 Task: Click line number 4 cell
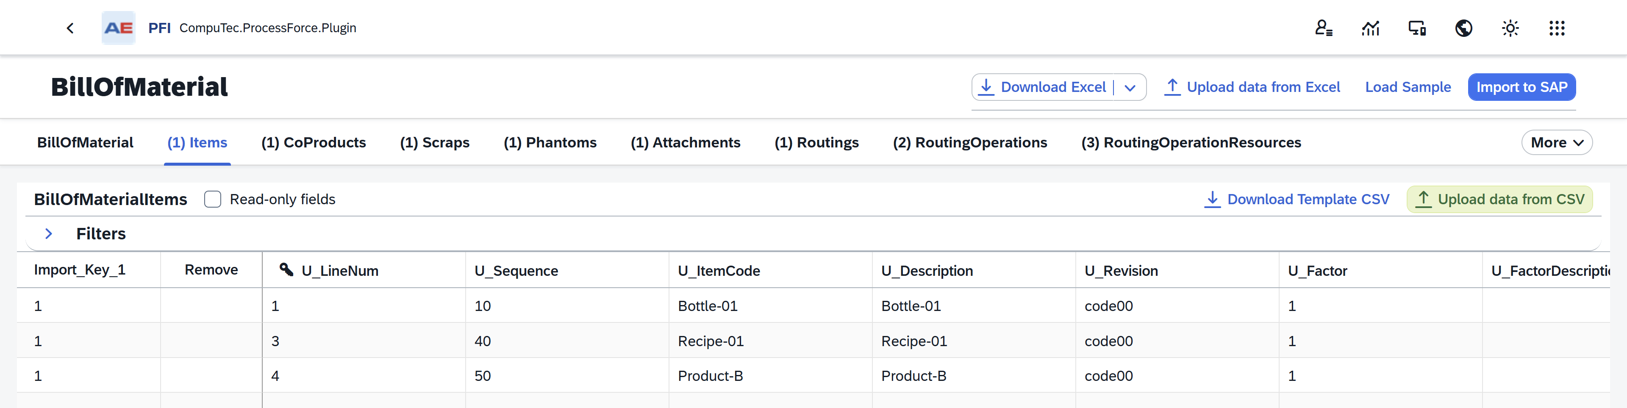pyautogui.click(x=364, y=376)
